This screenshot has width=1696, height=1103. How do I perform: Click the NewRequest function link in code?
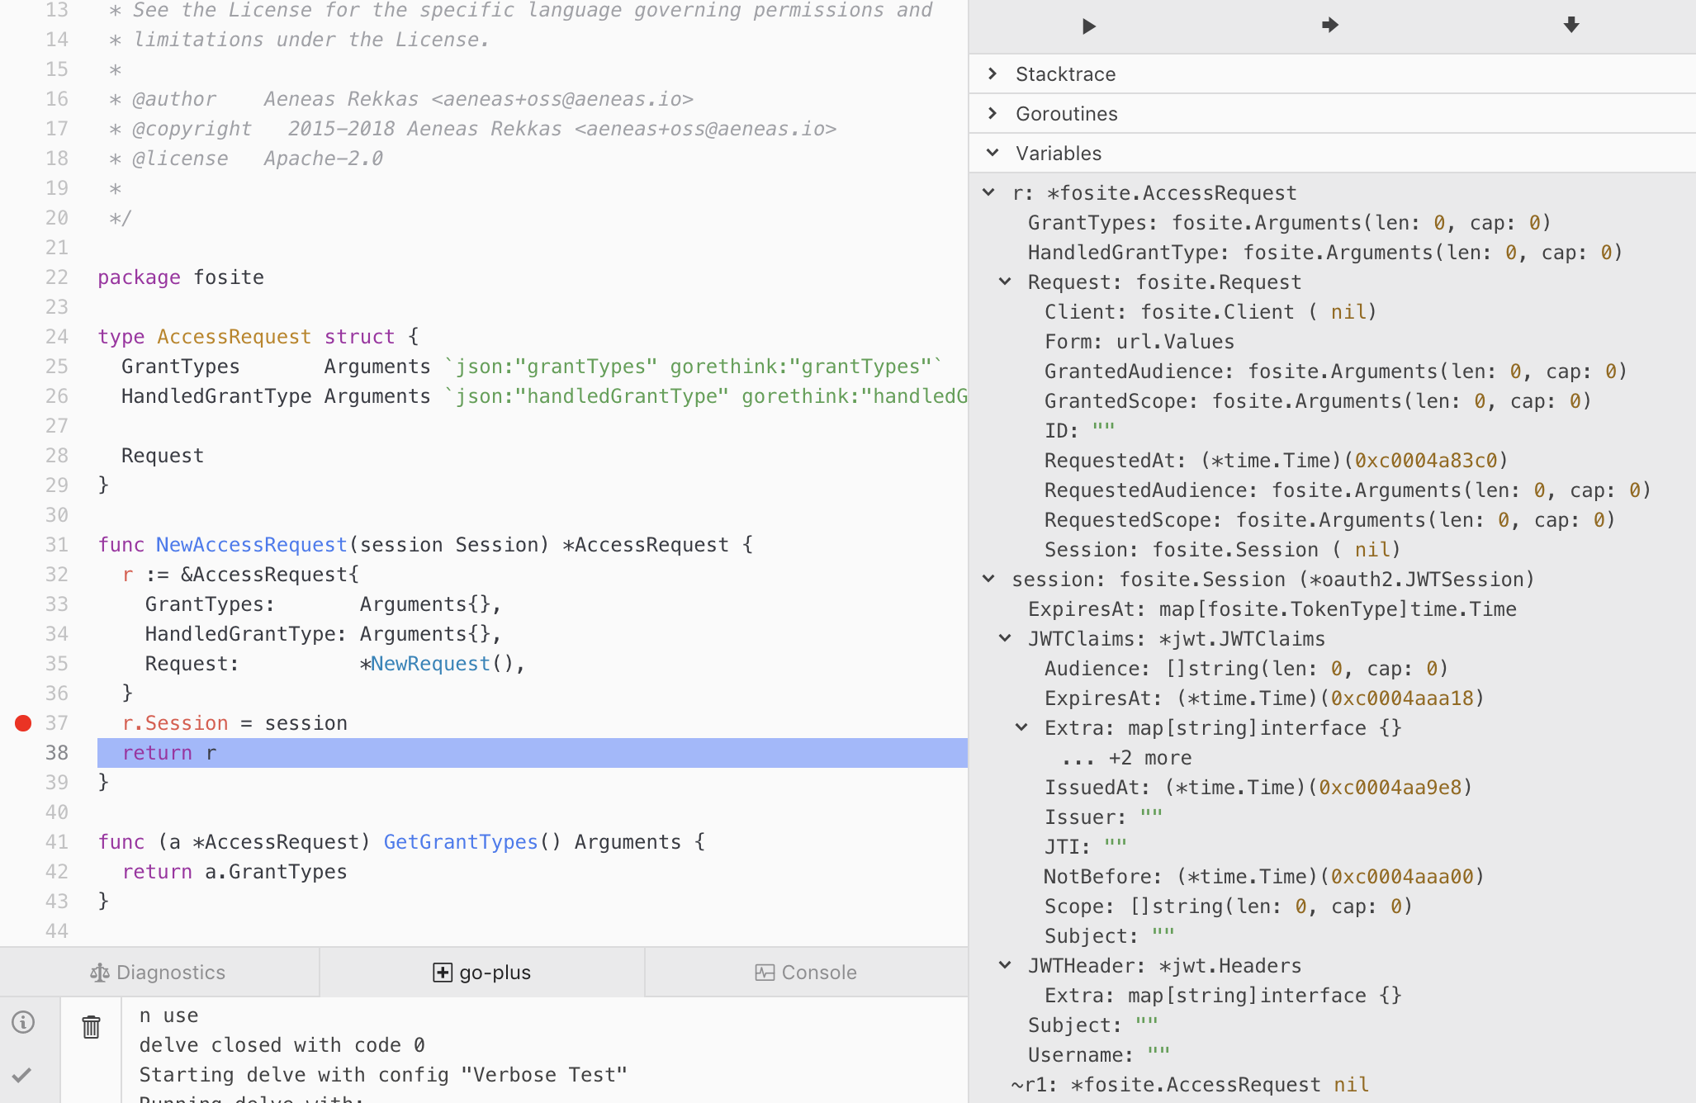tap(429, 663)
